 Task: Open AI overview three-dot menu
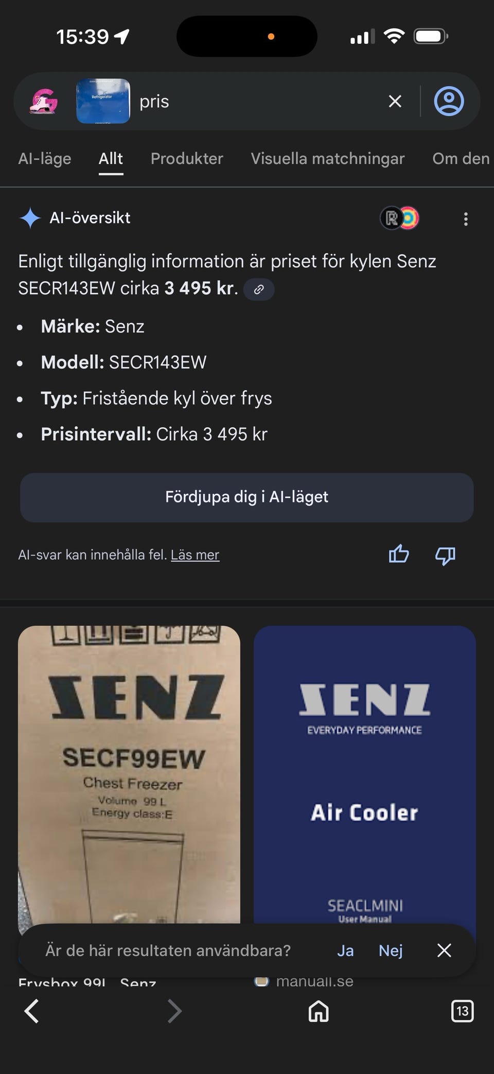click(x=466, y=219)
